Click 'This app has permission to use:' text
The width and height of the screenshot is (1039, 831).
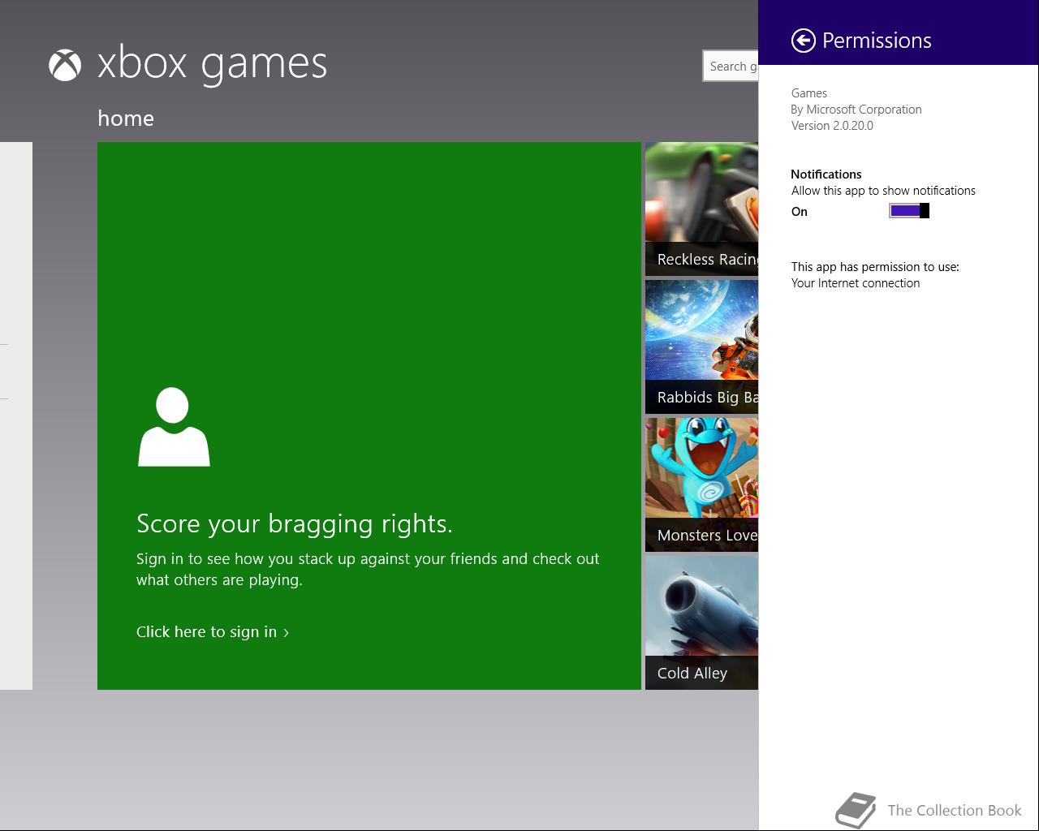point(875,267)
